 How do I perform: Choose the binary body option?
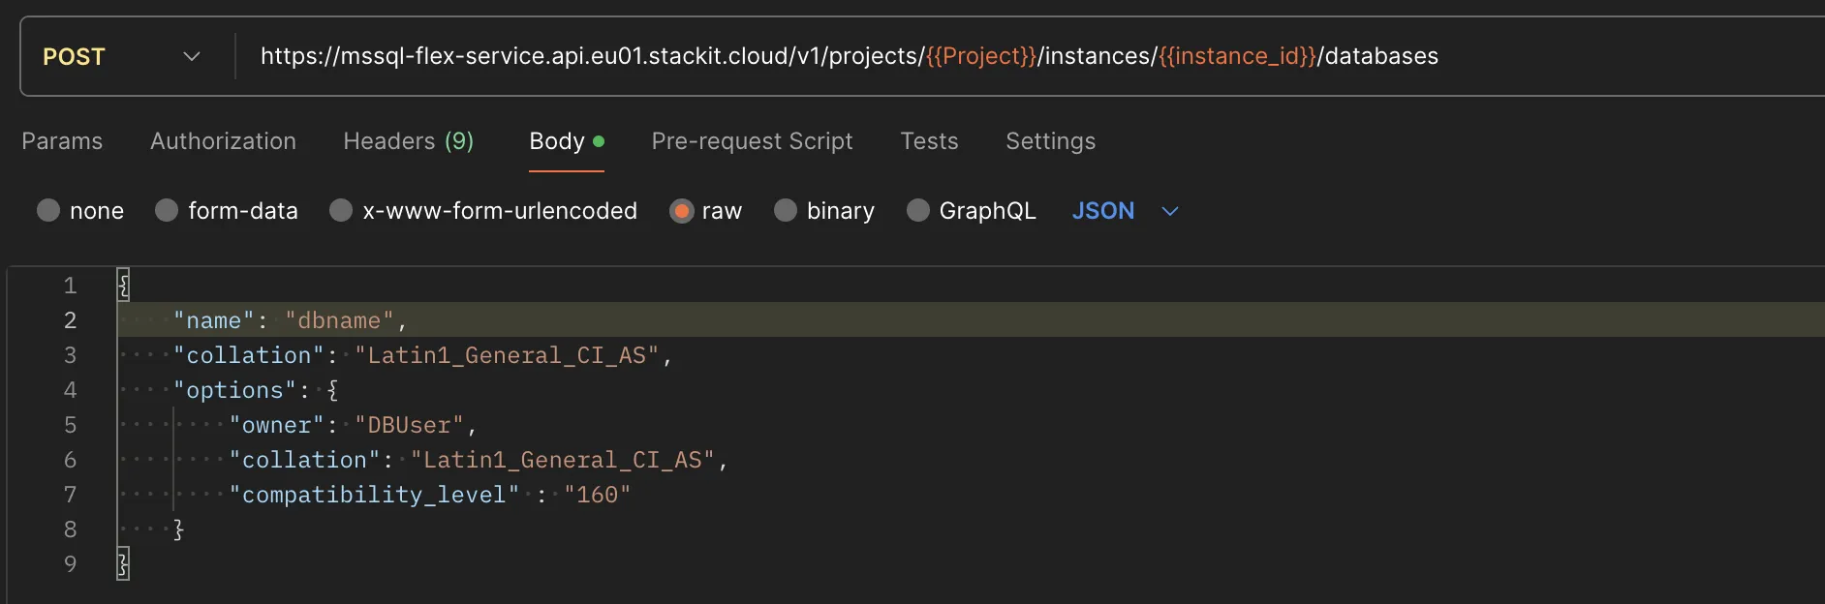786,211
